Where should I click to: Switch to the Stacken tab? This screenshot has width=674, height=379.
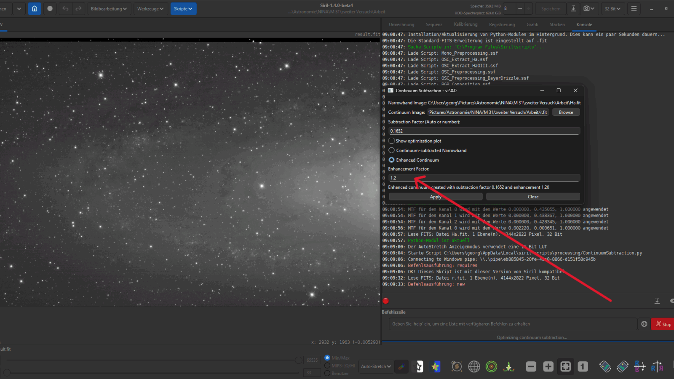pyautogui.click(x=557, y=24)
